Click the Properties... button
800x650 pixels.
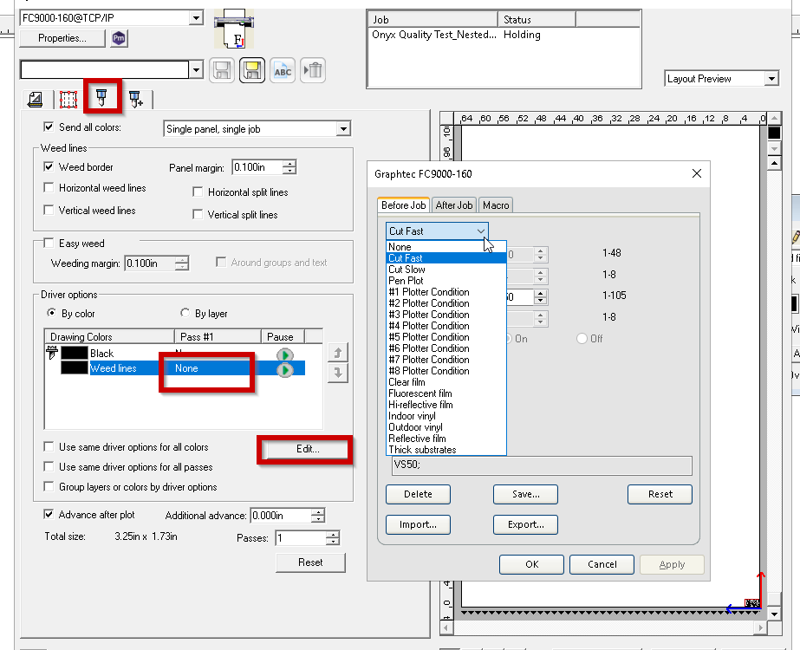pyautogui.click(x=62, y=38)
